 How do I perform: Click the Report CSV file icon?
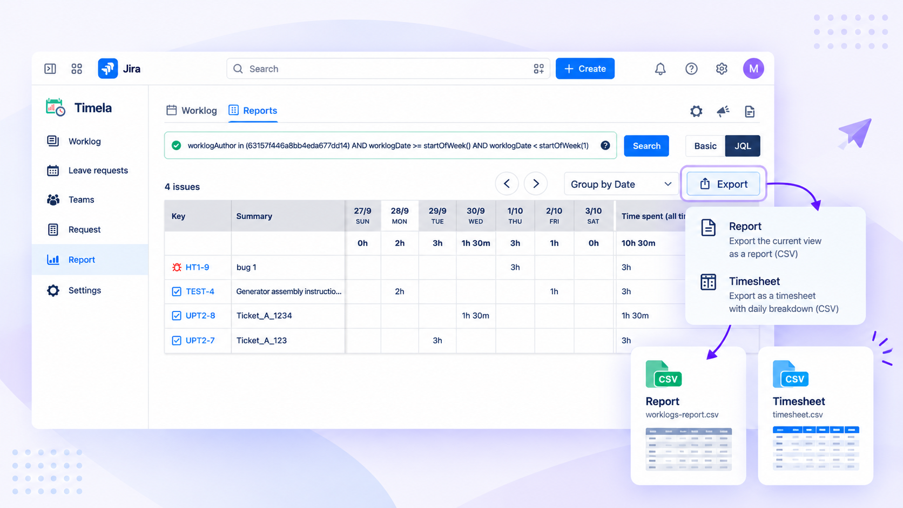click(x=663, y=374)
